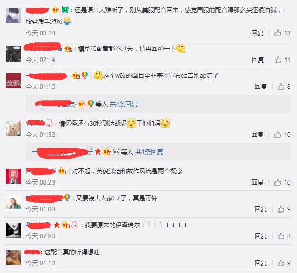
Task: Thumbs-up the 01:08 comment about EZ
Action: click(x=281, y=209)
